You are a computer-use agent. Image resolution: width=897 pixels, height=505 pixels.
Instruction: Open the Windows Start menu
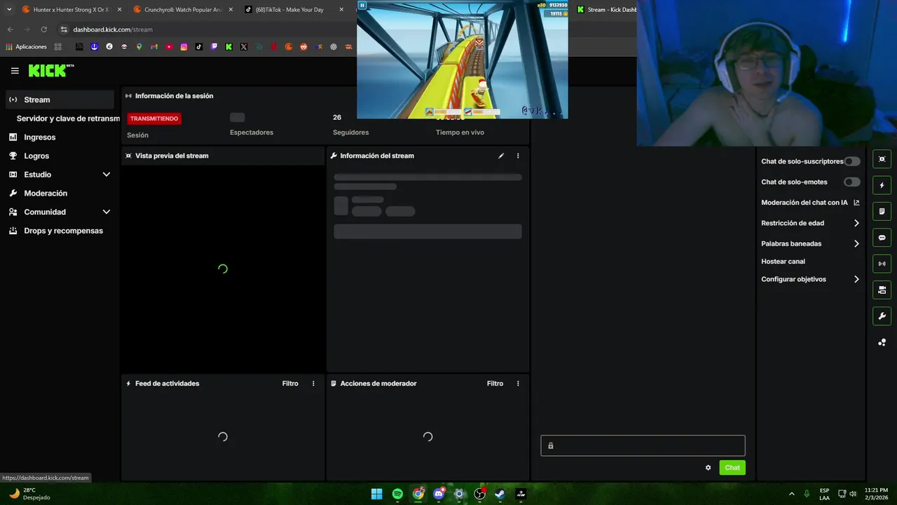(376, 494)
